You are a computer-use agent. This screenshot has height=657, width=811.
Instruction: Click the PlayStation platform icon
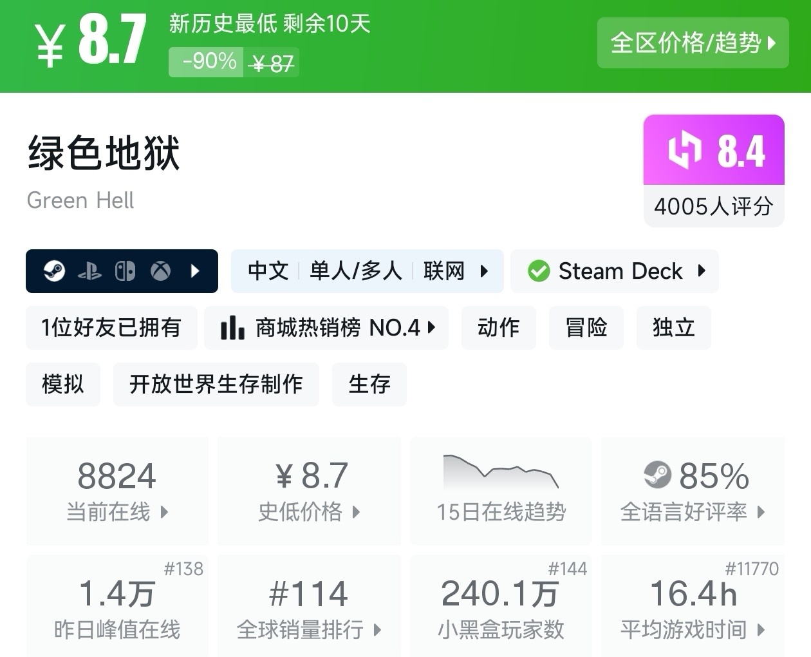[x=89, y=271]
